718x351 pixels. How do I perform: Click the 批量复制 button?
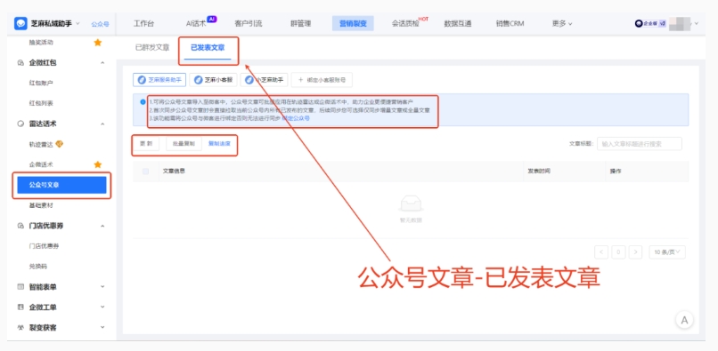click(x=184, y=143)
